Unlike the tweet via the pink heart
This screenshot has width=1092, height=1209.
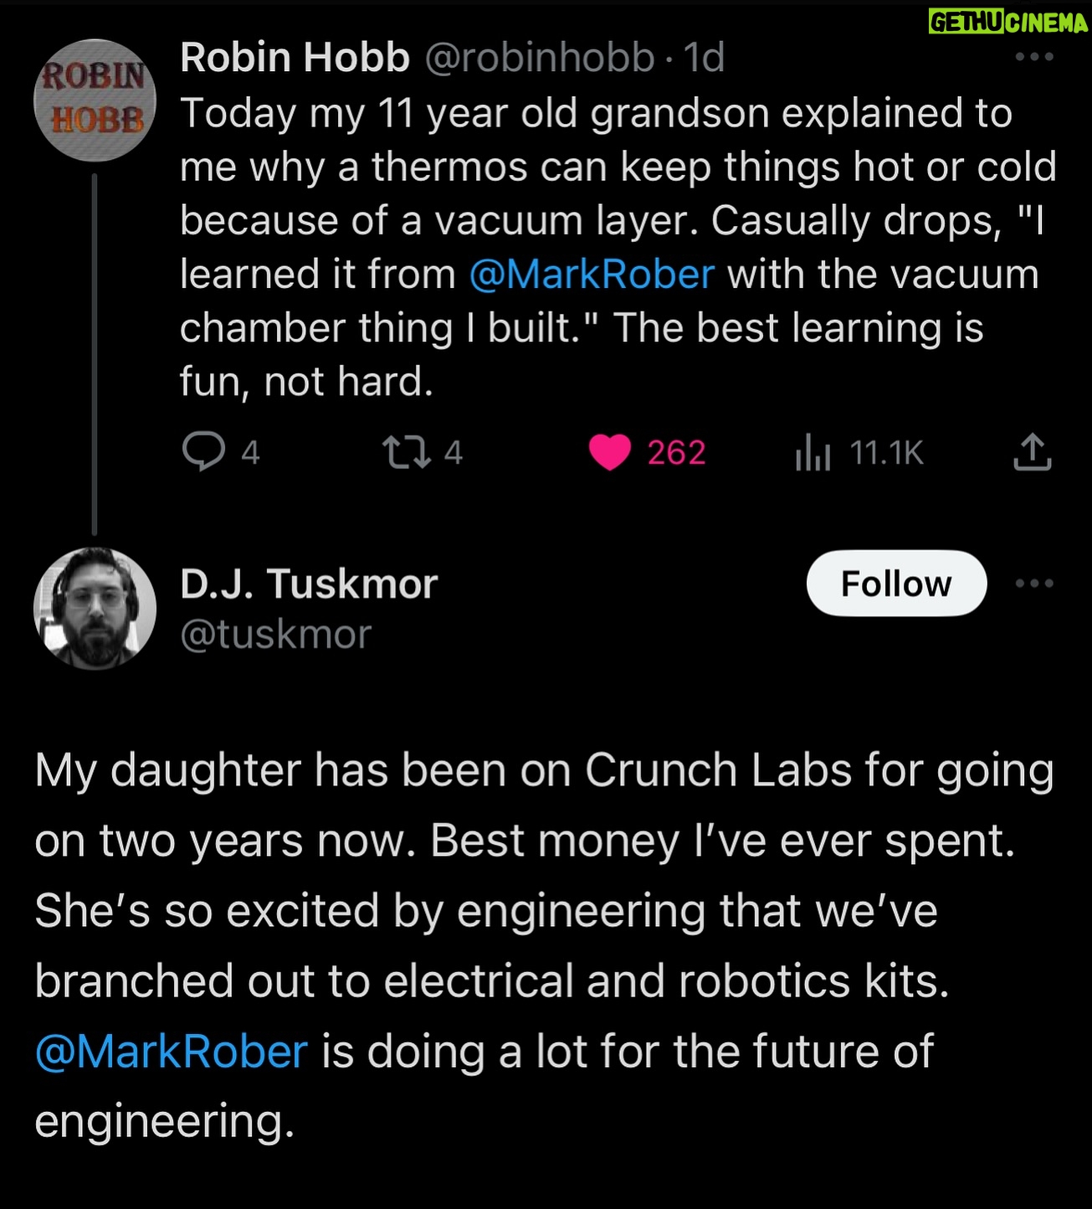tap(610, 452)
